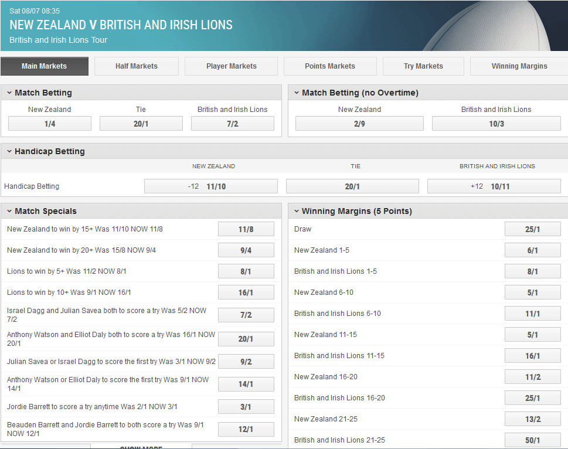
Task: Select Savea or Dagg first try 9/2
Action: pyautogui.click(x=246, y=362)
